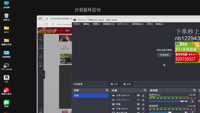Screen dimensions: 200x113
Task: Adjust the 桌面音频 volume slider
Action: (x=166, y=112)
